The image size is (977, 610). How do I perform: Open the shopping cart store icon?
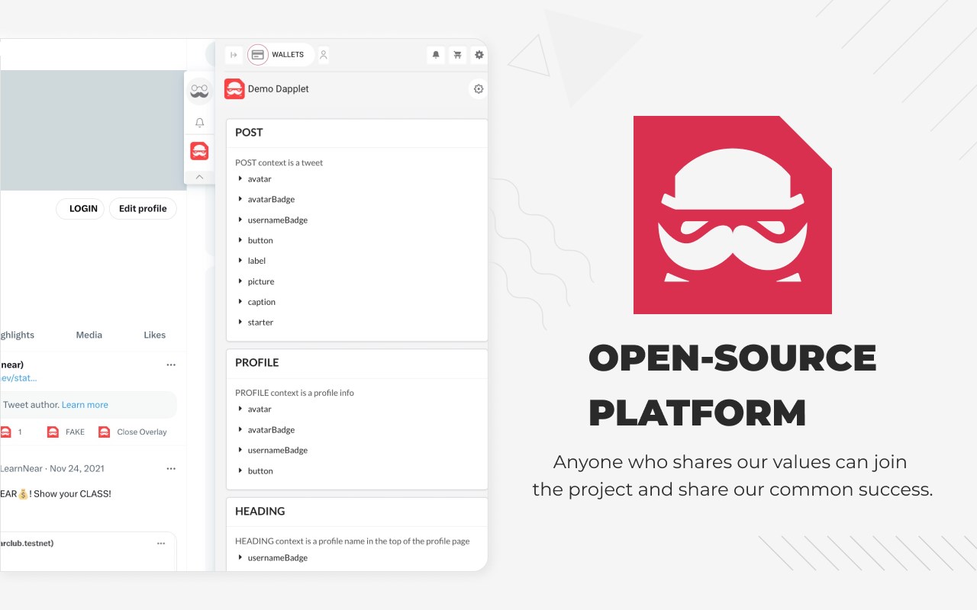(457, 55)
